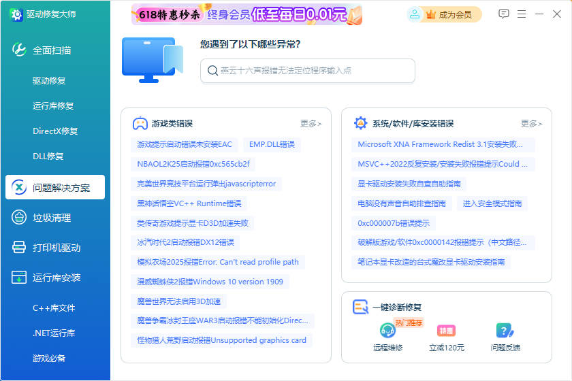Select 垃圾清理 text in the sidebar
This screenshot has width=572, height=381.
point(52,218)
